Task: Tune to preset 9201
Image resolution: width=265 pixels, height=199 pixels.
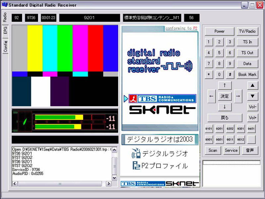Action: point(219,129)
